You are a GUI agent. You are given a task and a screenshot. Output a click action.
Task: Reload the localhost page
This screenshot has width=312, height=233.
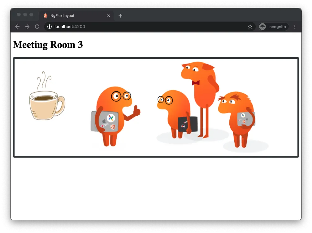[x=37, y=27]
